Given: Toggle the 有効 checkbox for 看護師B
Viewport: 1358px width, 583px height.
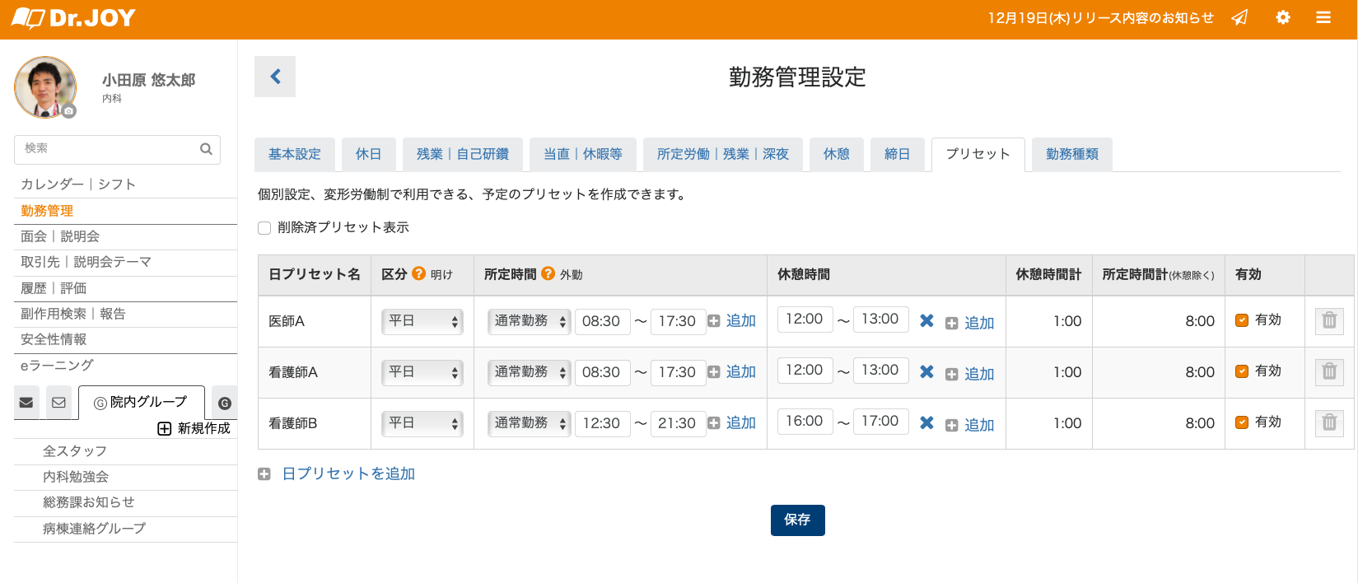Looking at the screenshot, I should (x=1242, y=422).
